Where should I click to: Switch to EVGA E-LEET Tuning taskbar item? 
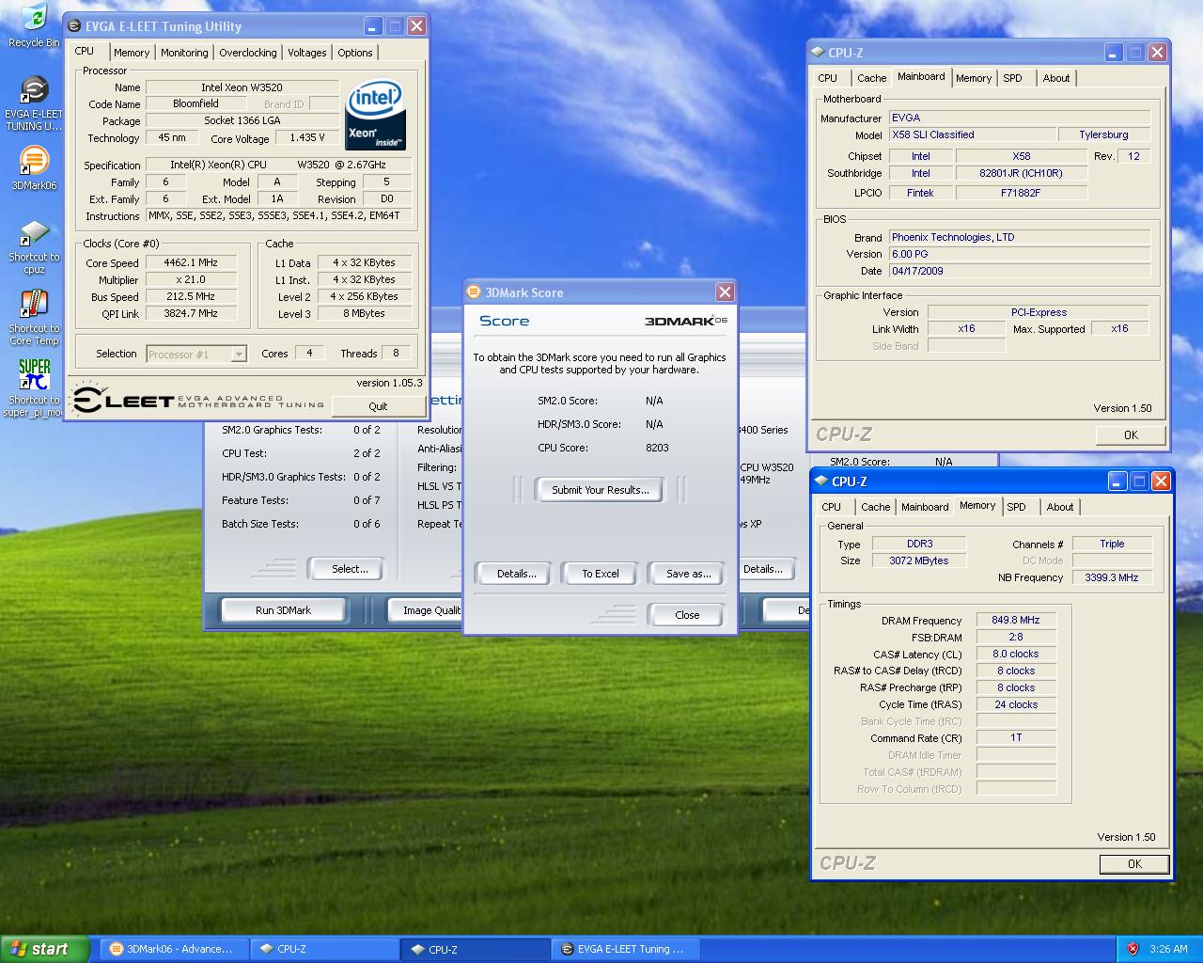626,949
